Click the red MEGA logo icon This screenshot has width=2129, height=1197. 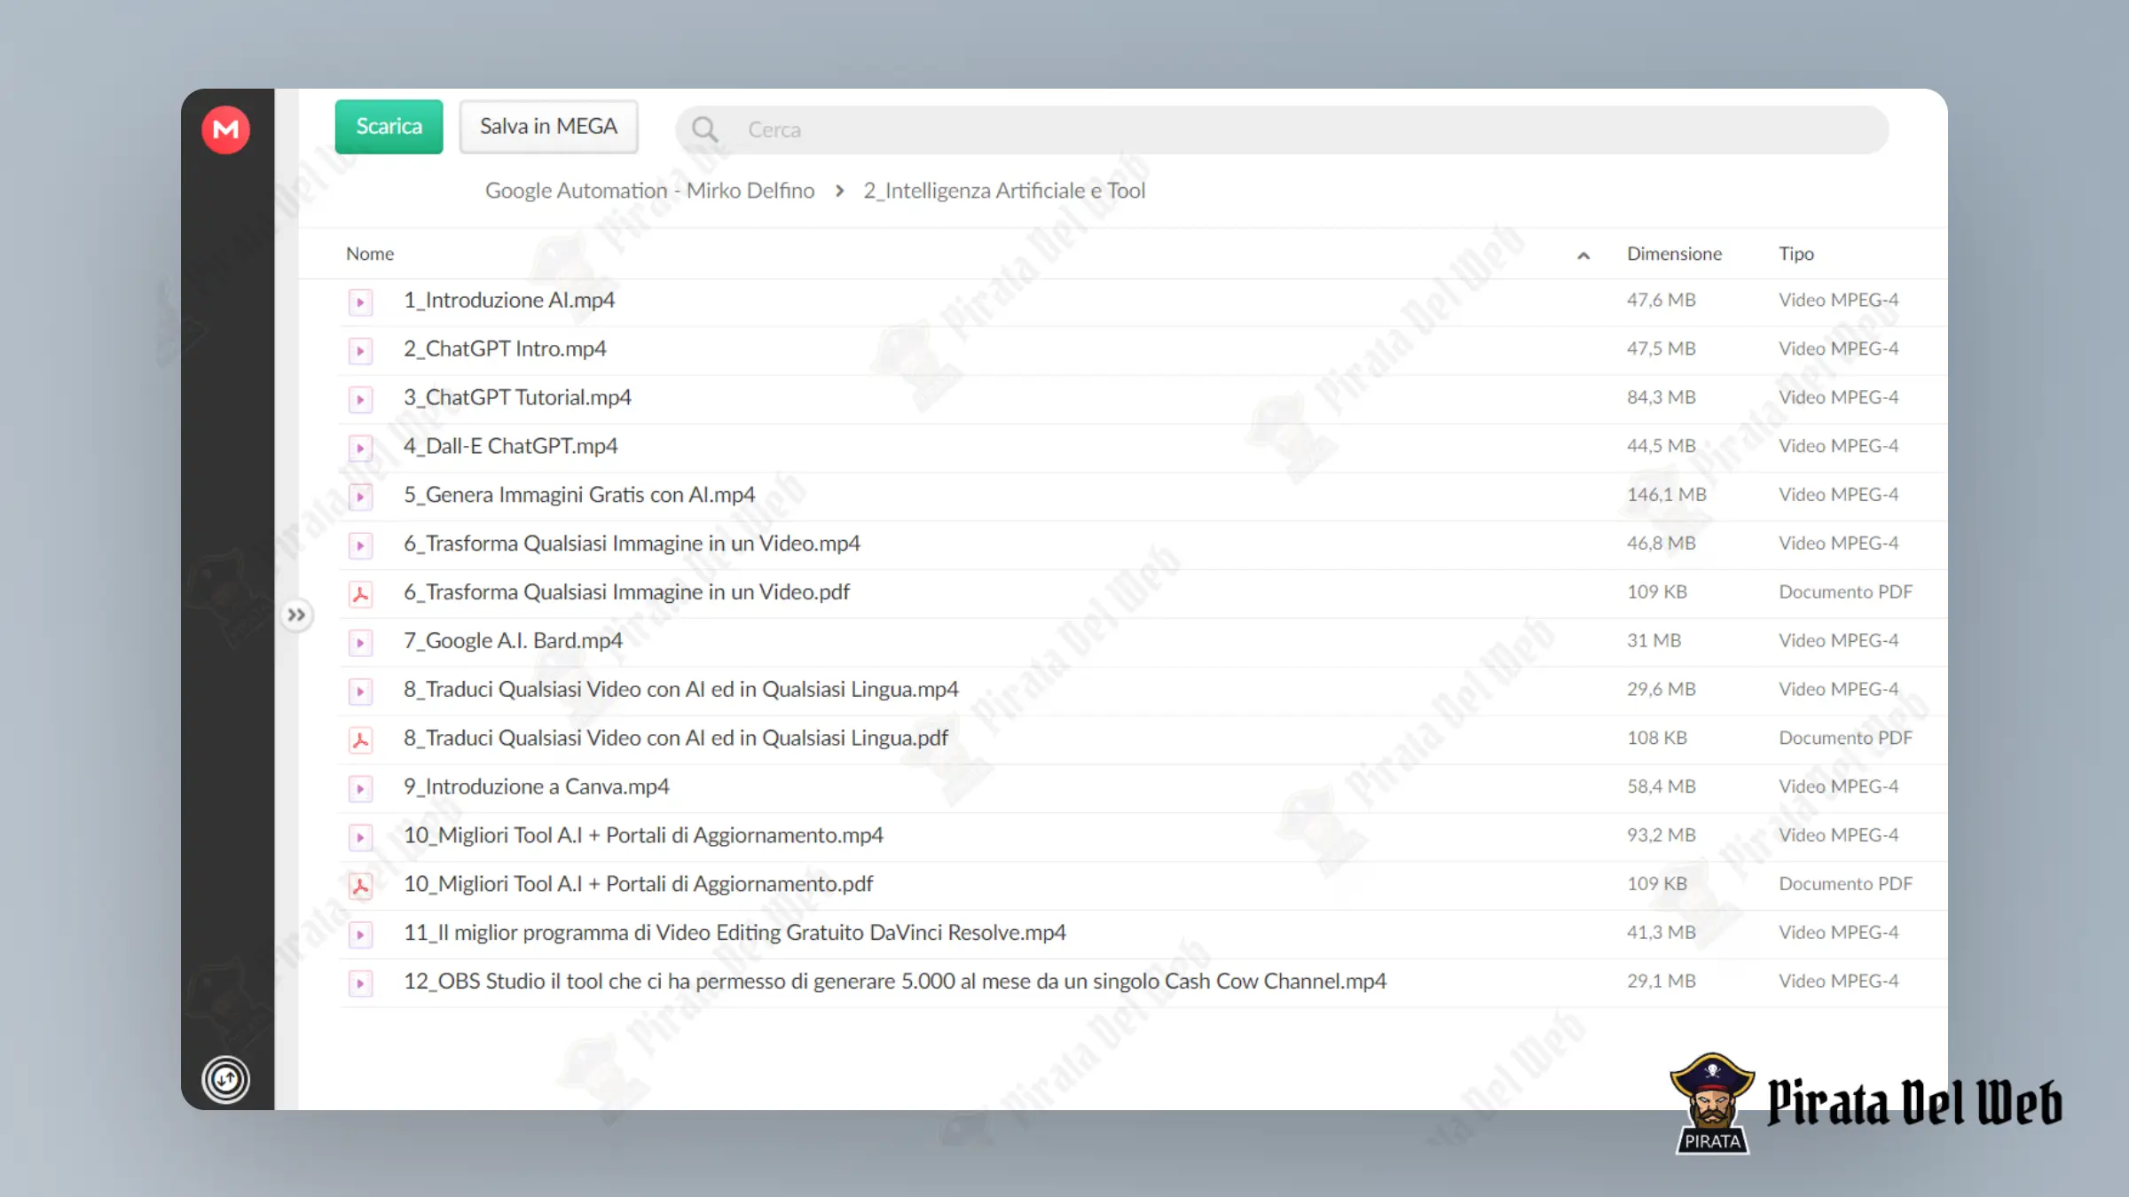point(225,129)
